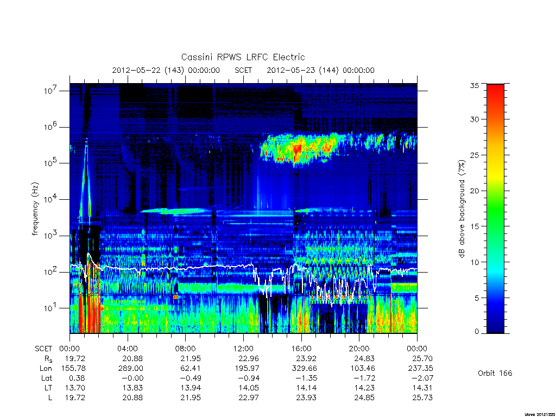This screenshot has width=556, height=417.
Task: Click the 'frequency (Hz)' axis label
Action: [35, 209]
